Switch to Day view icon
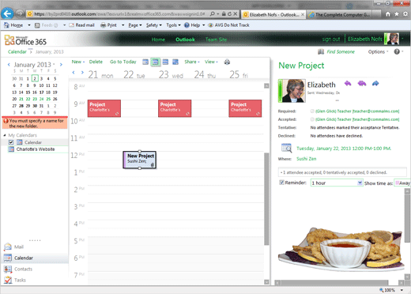This screenshot has height=294, width=411. point(145,62)
